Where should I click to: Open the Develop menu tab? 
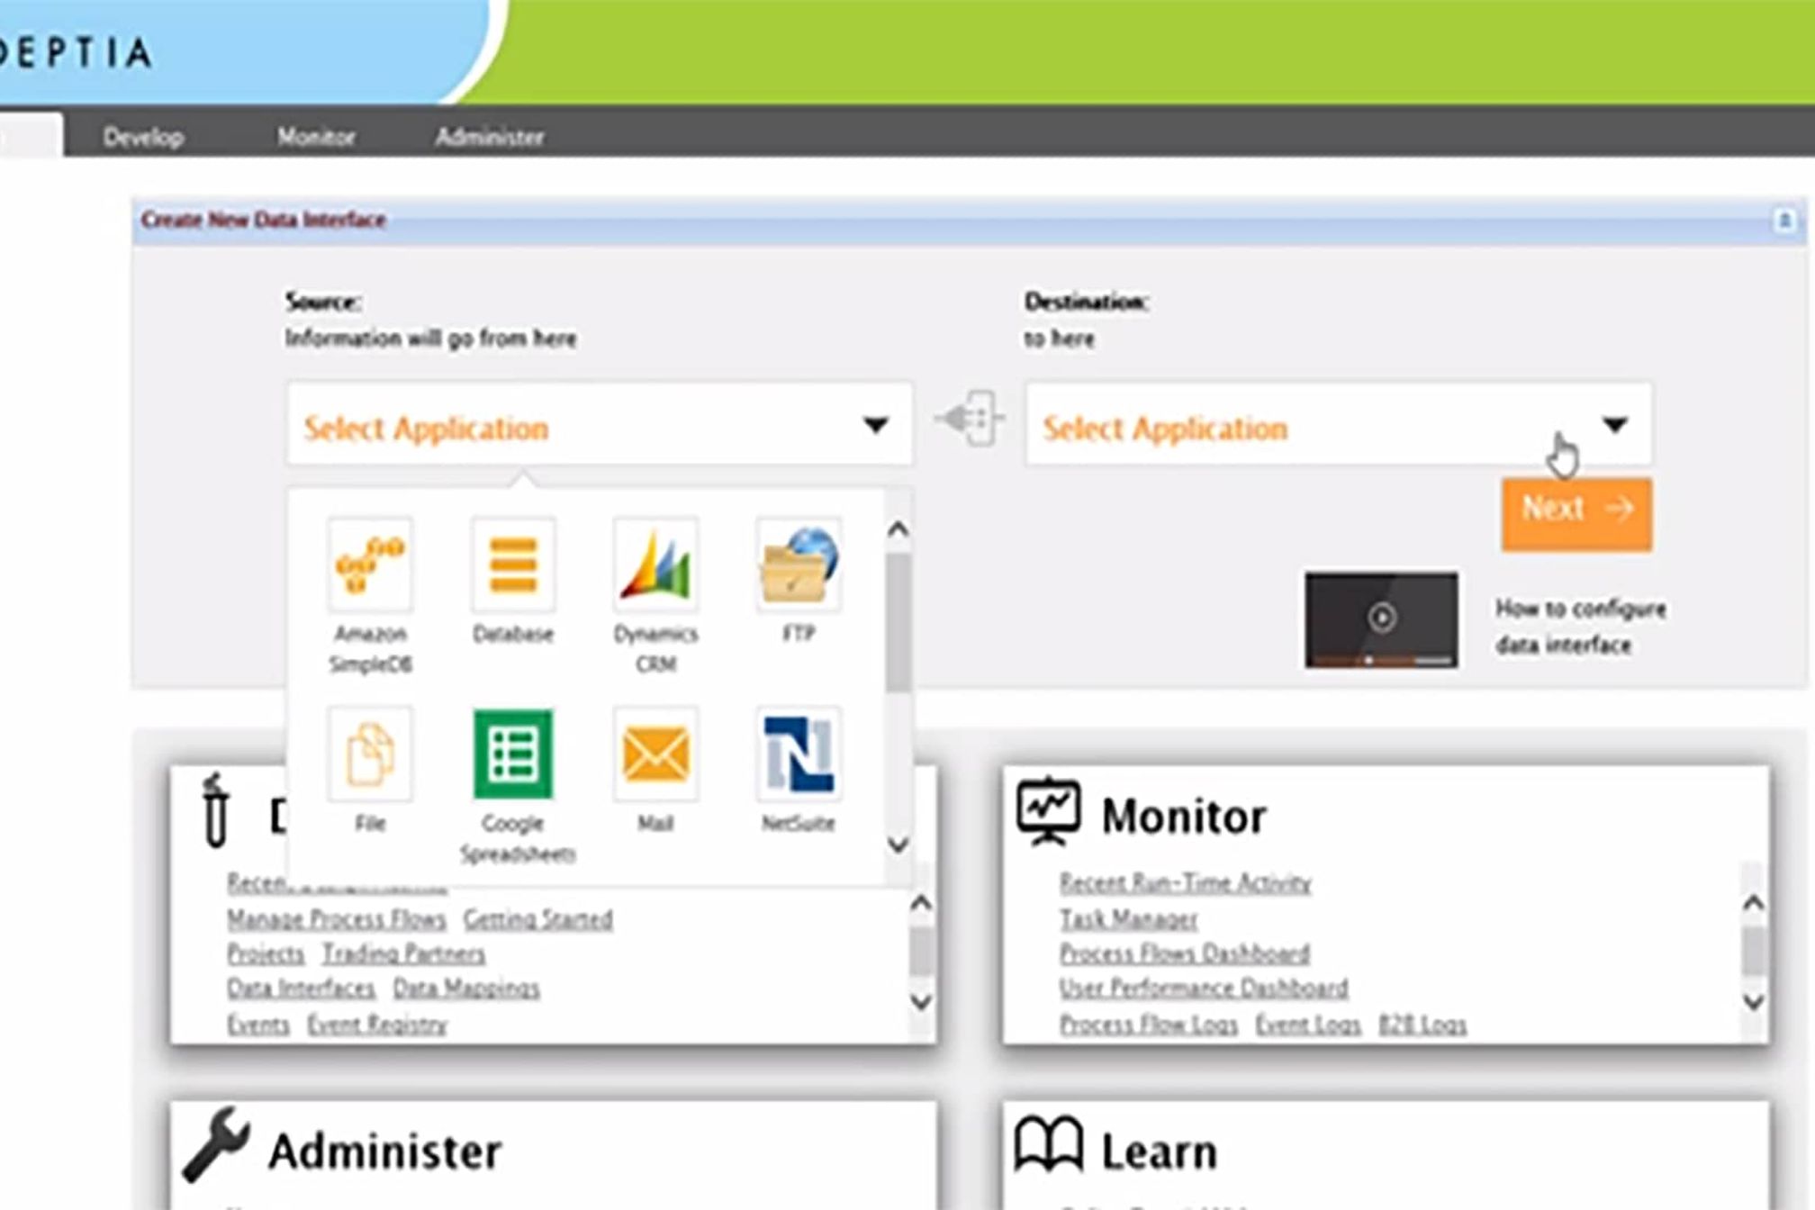pyautogui.click(x=143, y=137)
